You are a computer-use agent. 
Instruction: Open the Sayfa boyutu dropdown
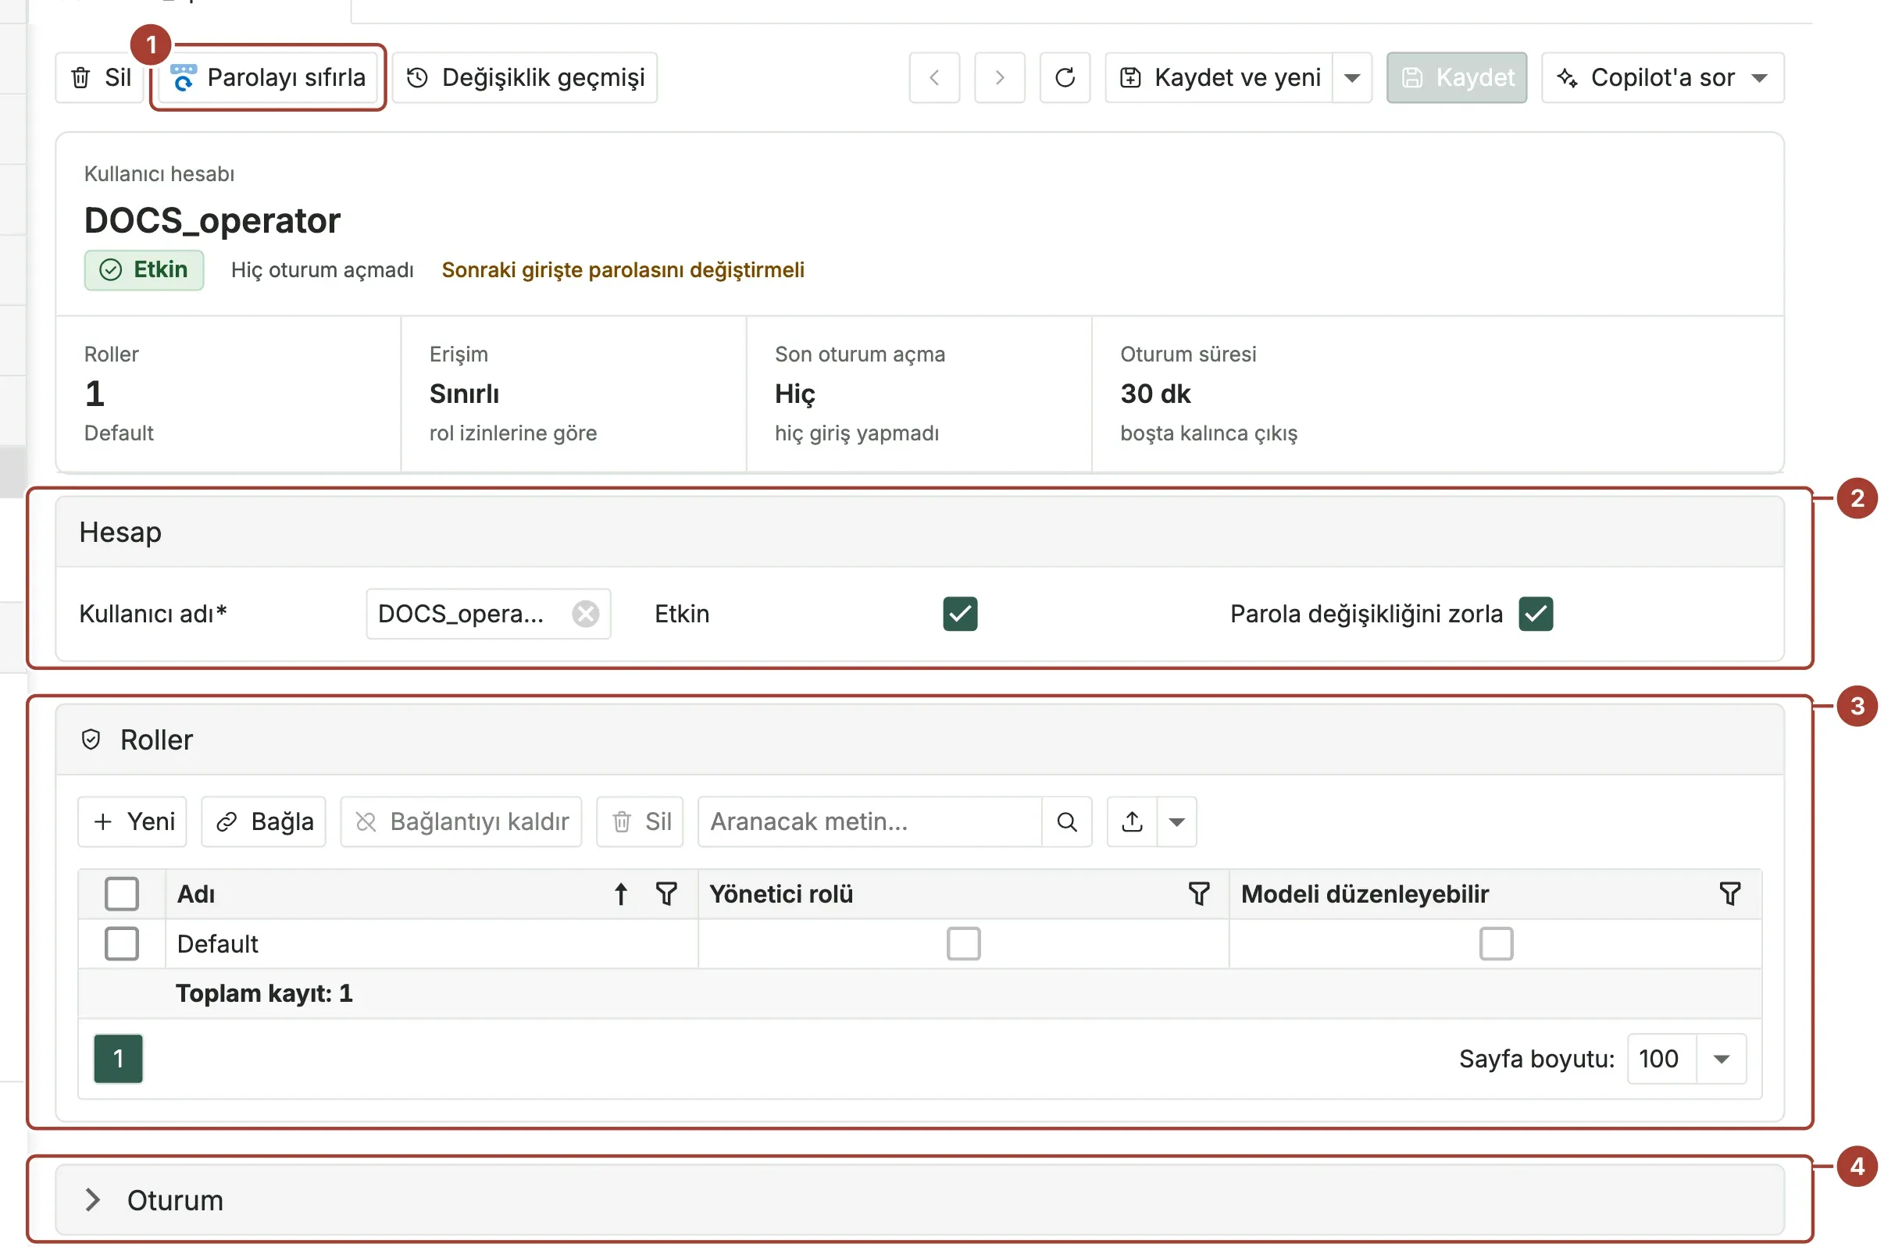coord(1722,1060)
